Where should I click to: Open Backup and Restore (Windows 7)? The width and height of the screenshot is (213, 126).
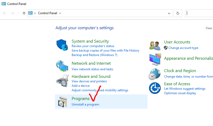point(94,55)
